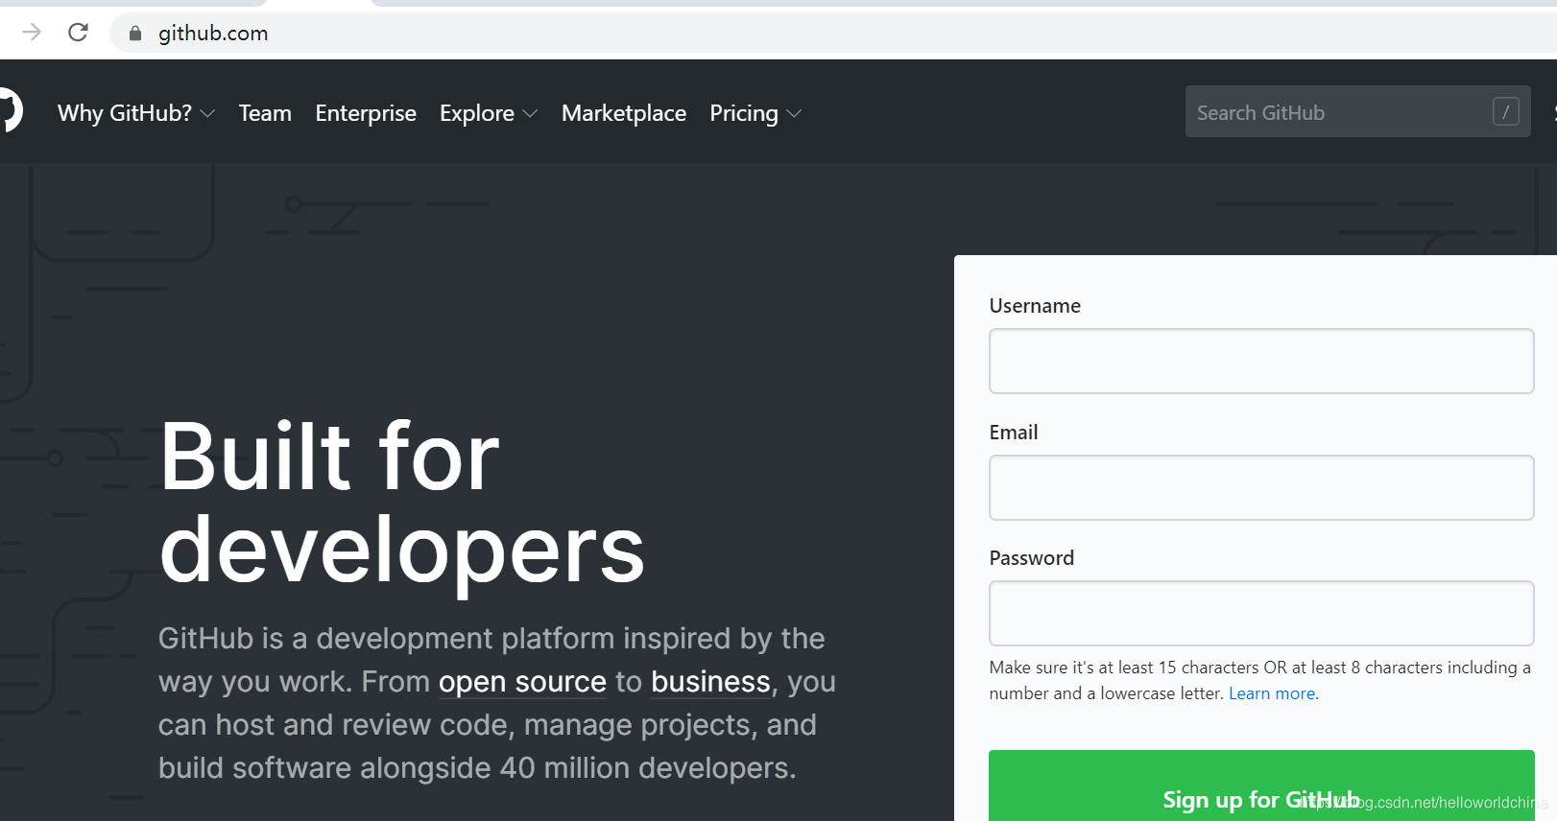Click the Username label
The image size is (1557, 821).
[x=1035, y=306]
